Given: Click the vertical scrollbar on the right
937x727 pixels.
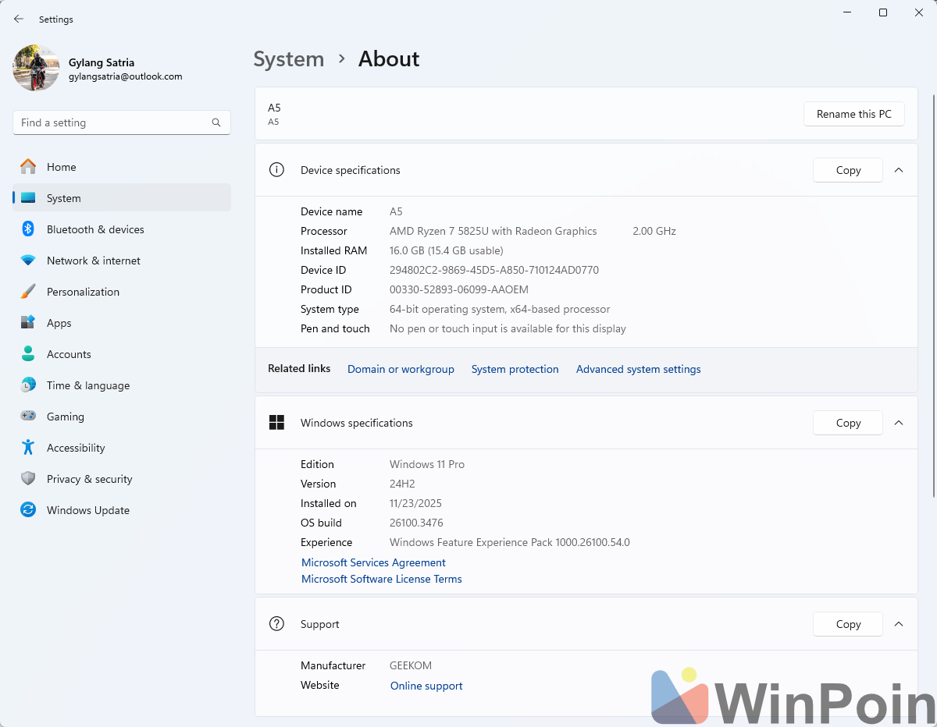Looking at the screenshot, I should point(933,296).
